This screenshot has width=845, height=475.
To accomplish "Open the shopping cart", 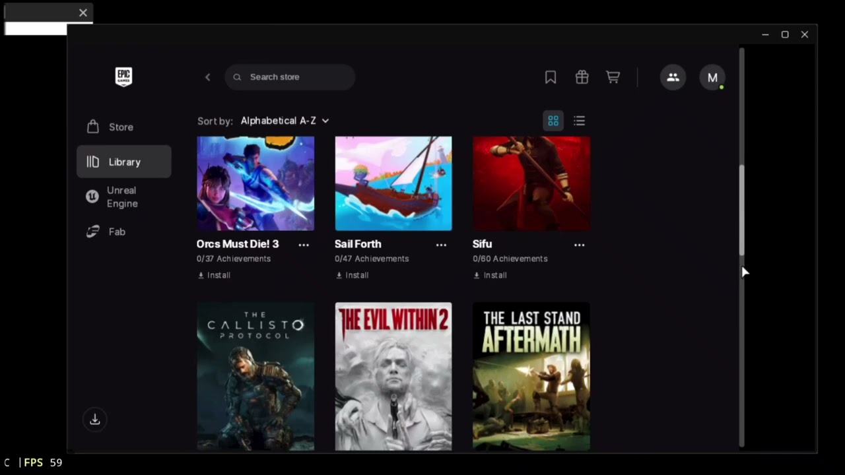I will 613,77.
